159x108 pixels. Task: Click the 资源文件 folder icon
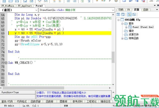[126, 35]
